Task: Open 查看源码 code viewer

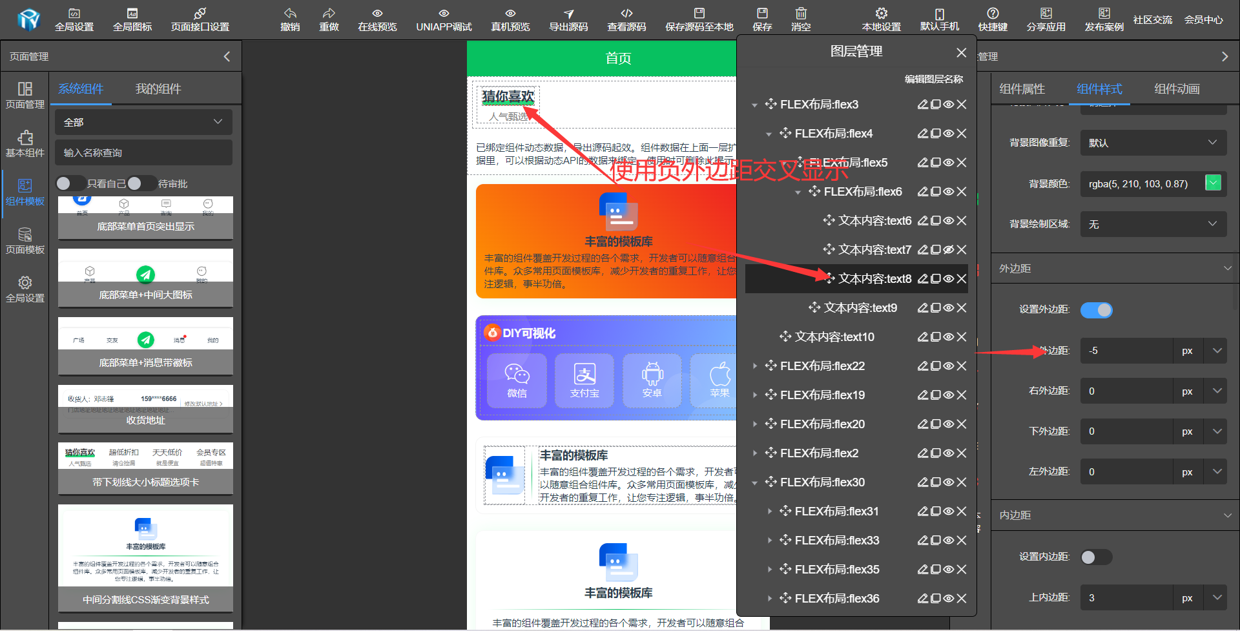Action: click(626, 20)
